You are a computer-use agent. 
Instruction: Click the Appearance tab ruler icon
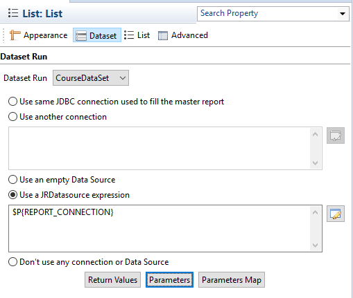[15, 35]
